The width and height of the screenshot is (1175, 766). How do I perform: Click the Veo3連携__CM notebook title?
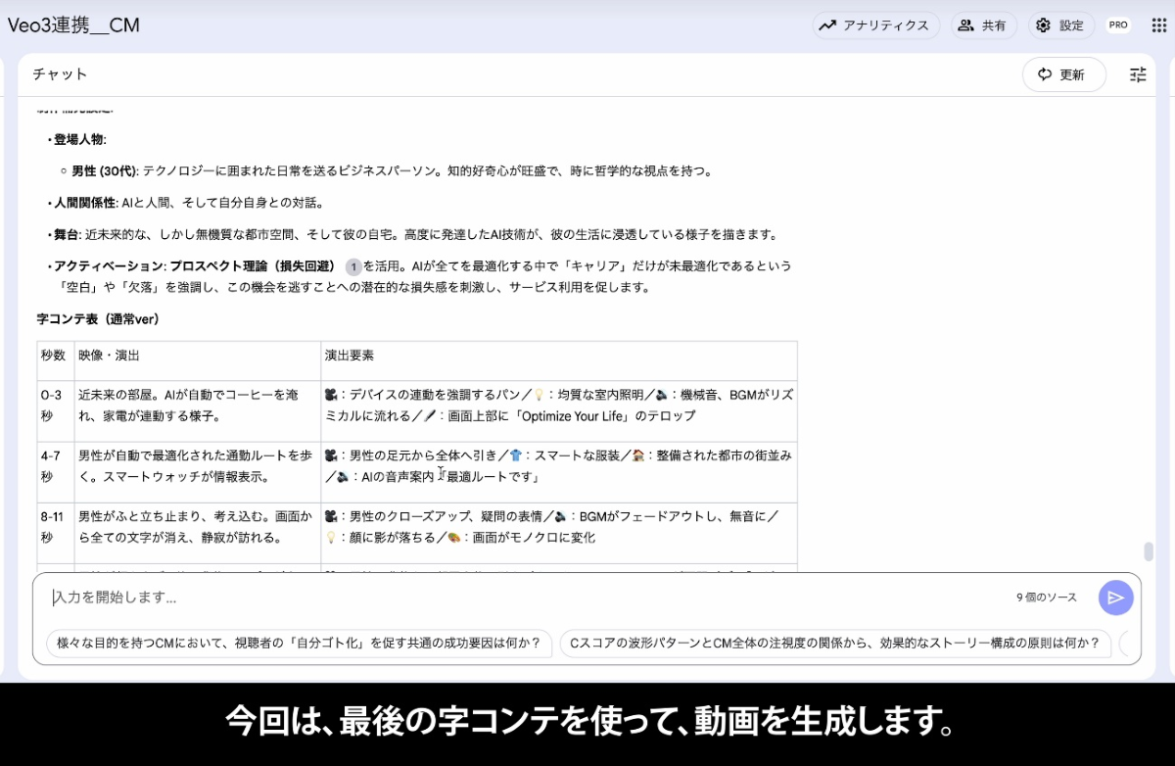point(74,25)
